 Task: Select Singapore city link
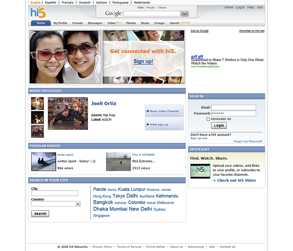coord(101,216)
